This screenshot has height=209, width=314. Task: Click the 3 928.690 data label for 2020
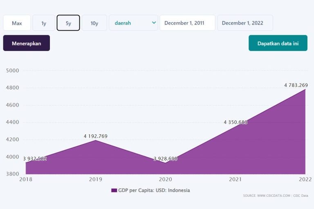[166, 159]
